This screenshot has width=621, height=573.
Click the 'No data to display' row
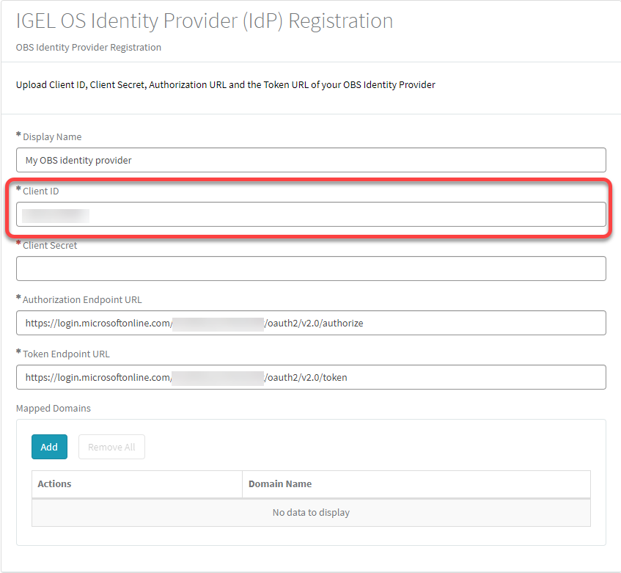tap(311, 512)
